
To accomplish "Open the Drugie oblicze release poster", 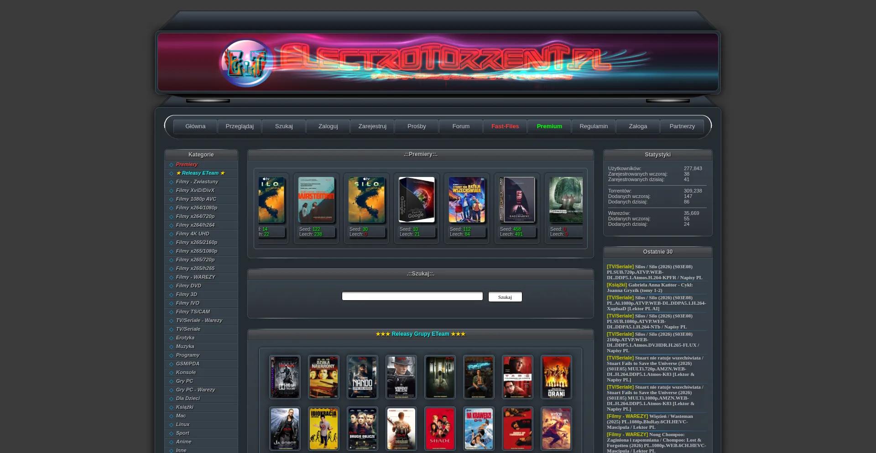I will click(362, 429).
